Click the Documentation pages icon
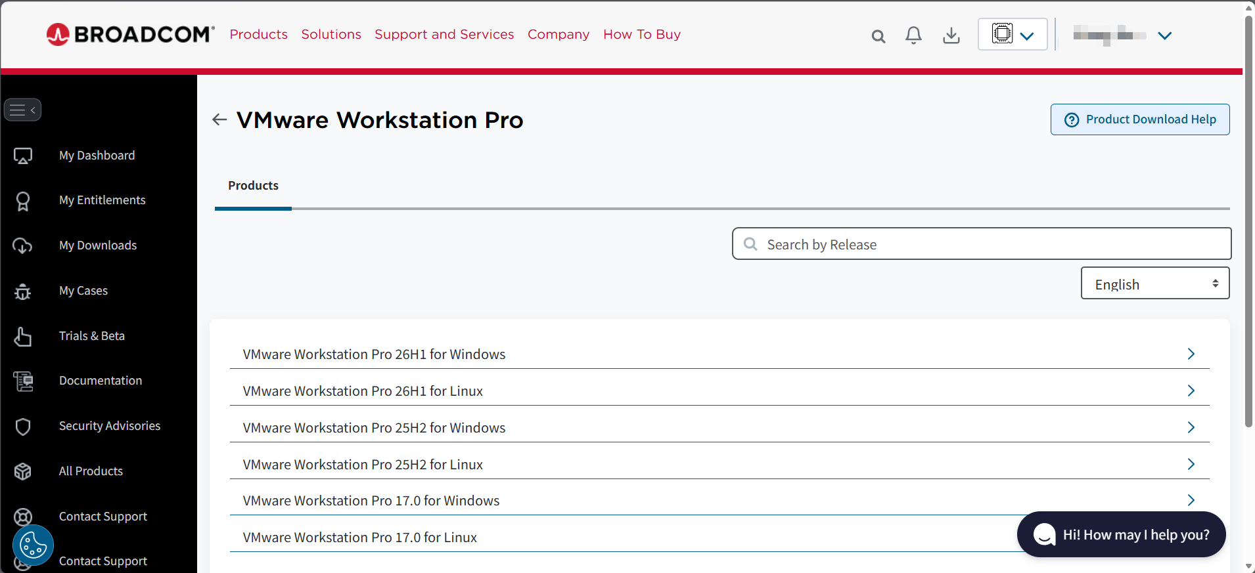 point(23,381)
